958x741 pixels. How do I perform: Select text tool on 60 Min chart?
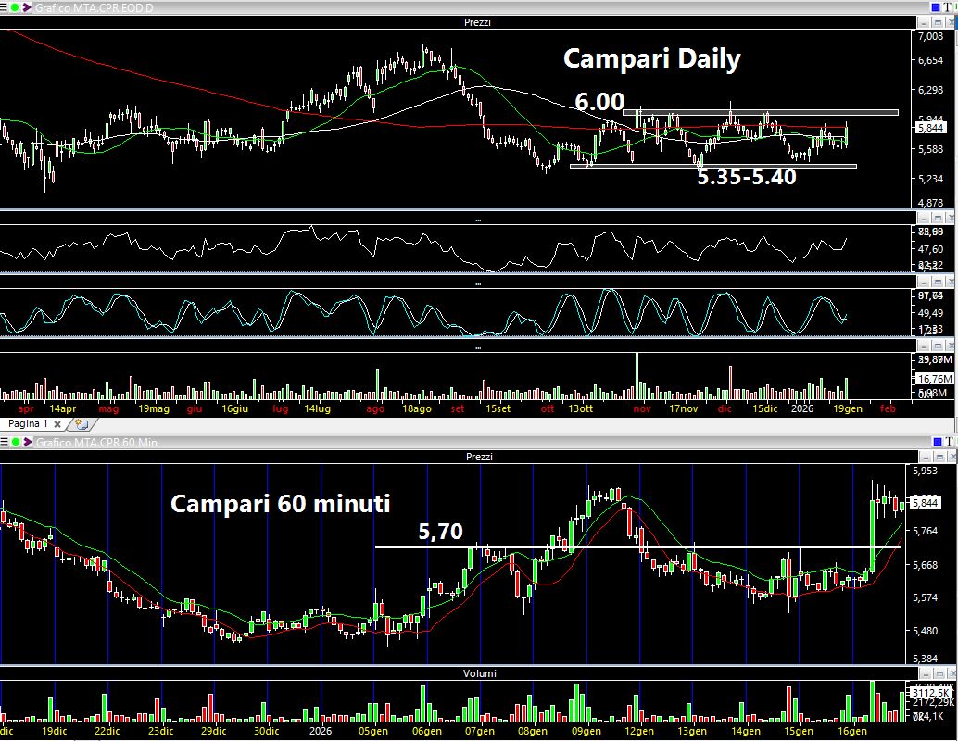coord(949,443)
